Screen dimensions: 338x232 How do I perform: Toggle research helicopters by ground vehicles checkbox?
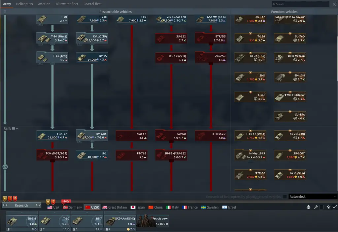pos(285,197)
